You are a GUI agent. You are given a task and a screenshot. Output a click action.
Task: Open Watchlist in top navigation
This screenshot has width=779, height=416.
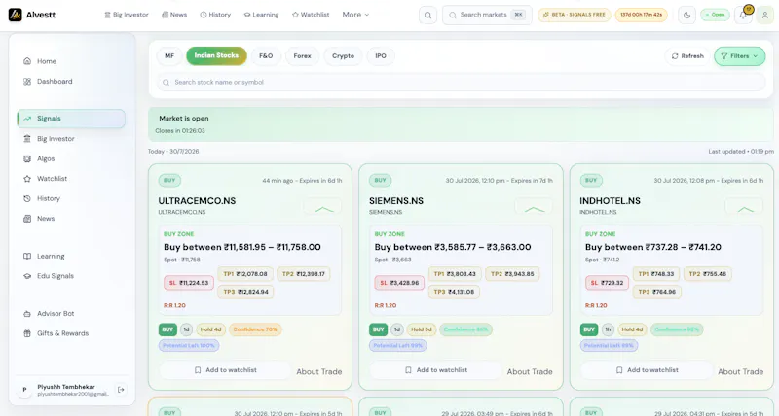point(311,15)
